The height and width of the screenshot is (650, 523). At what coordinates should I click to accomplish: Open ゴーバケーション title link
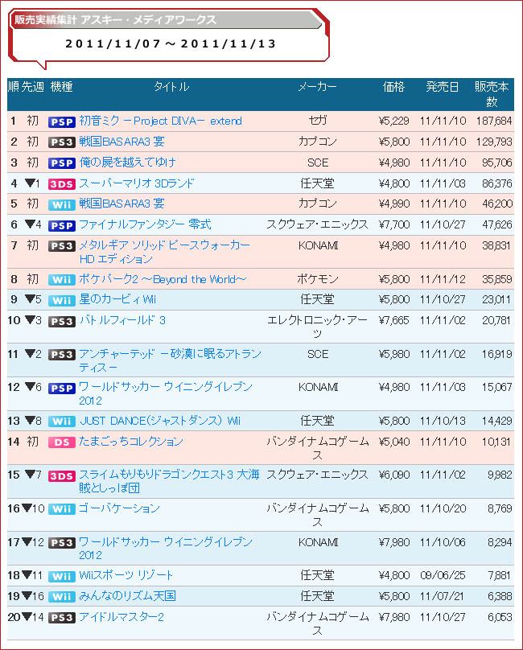tap(119, 508)
